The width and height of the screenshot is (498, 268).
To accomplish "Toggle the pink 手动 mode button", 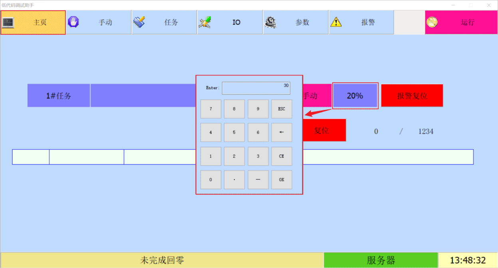I will (x=317, y=96).
